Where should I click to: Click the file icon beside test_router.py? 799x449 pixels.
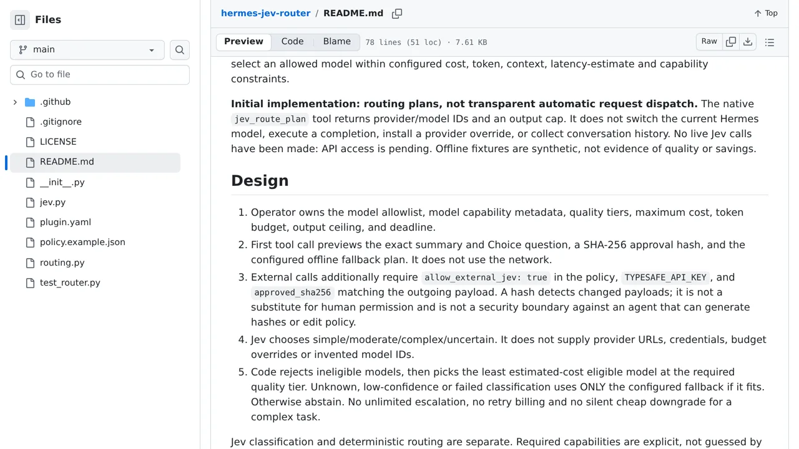(30, 283)
